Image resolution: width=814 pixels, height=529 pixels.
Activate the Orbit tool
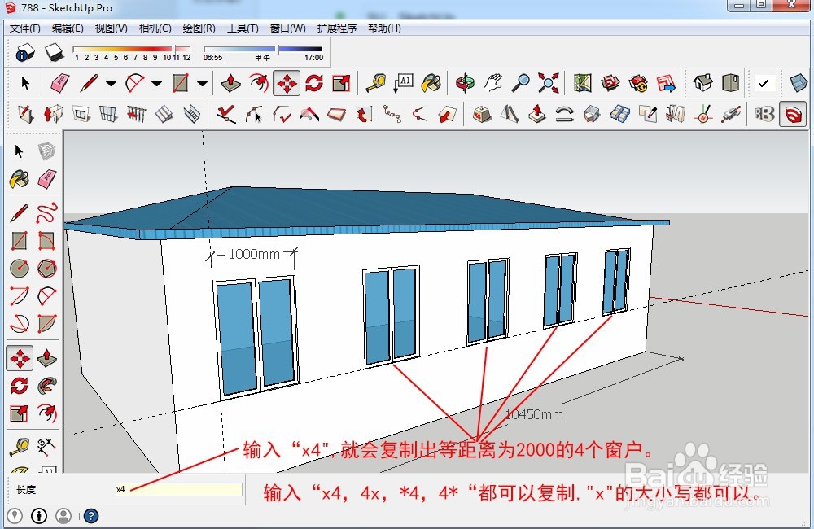[x=465, y=83]
